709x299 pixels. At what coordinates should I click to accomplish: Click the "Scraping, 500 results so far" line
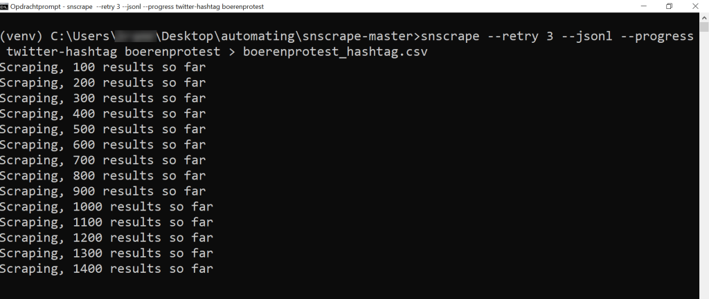tap(102, 129)
